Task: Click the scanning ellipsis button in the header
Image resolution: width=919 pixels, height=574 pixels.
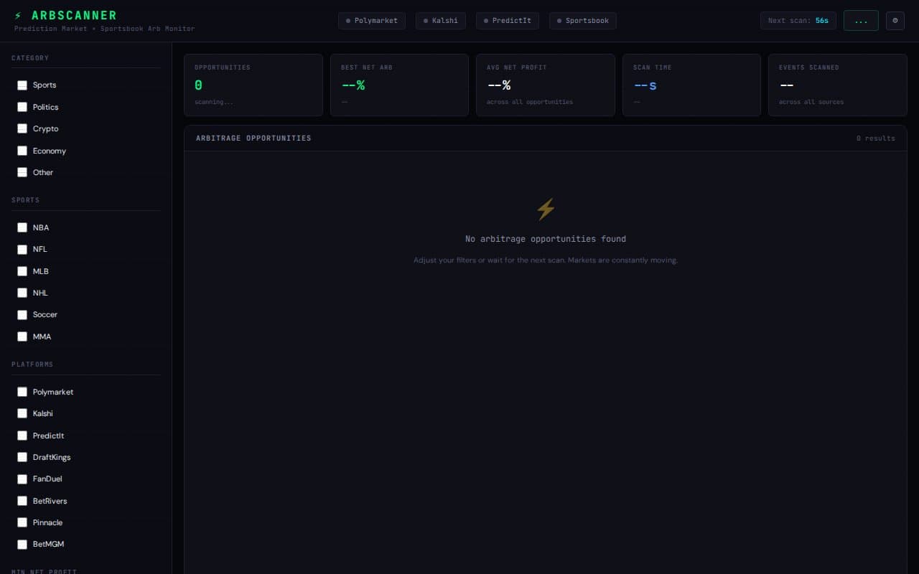Action: [x=861, y=20]
